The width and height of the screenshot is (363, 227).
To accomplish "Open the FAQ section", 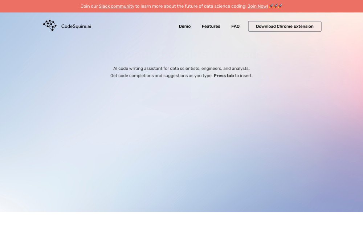I will pyautogui.click(x=235, y=26).
